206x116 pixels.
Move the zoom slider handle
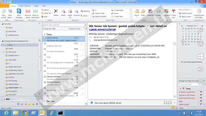point(195,108)
